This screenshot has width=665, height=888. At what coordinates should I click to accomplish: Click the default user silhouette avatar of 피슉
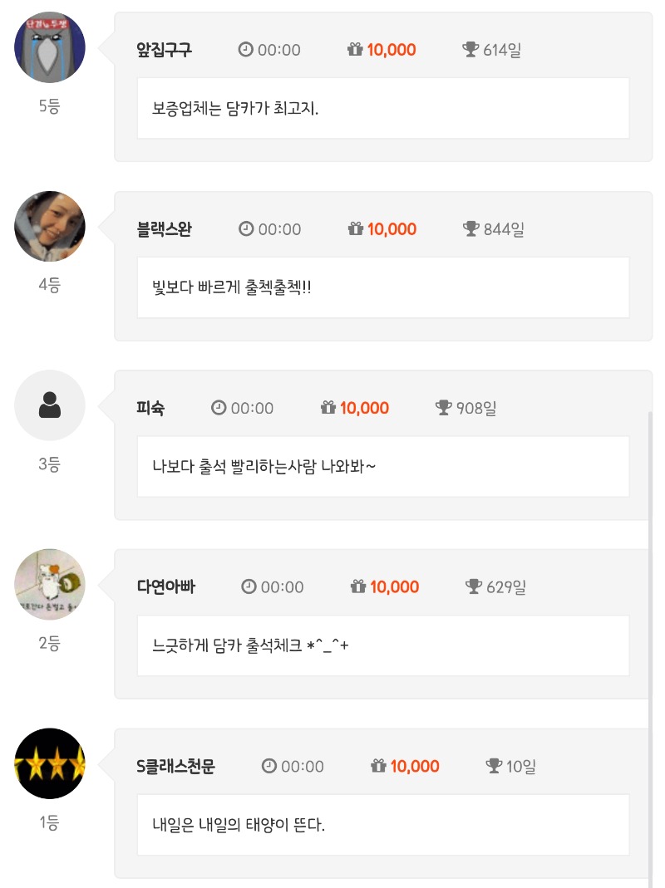(x=50, y=405)
